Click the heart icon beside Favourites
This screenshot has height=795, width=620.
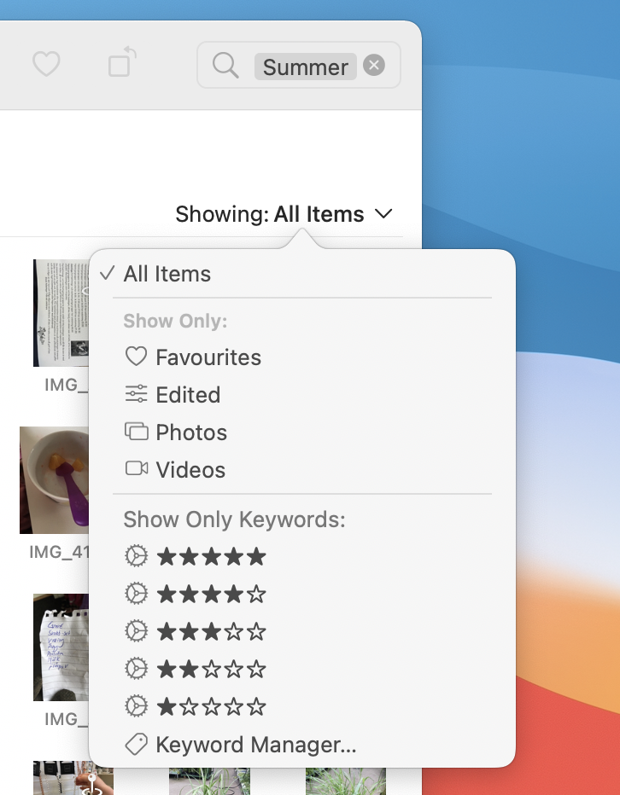pyautogui.click(x=136, y=357)
